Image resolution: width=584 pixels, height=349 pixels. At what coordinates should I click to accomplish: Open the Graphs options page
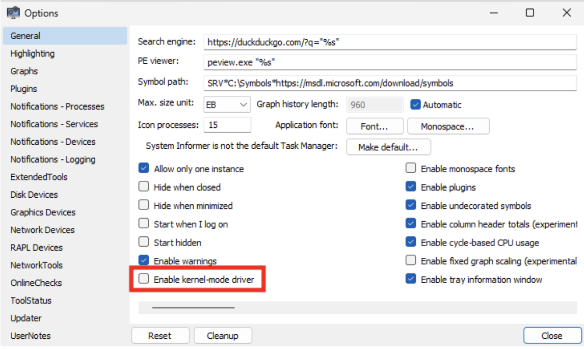(x=24, y=71)
